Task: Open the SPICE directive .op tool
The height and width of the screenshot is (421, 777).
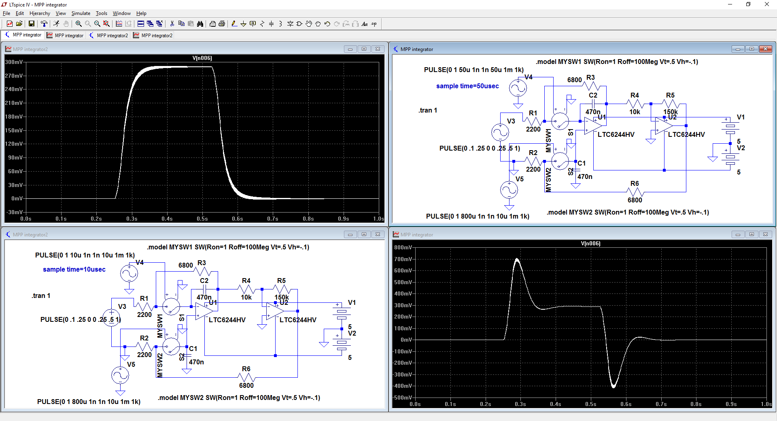Action: point(374,24)
